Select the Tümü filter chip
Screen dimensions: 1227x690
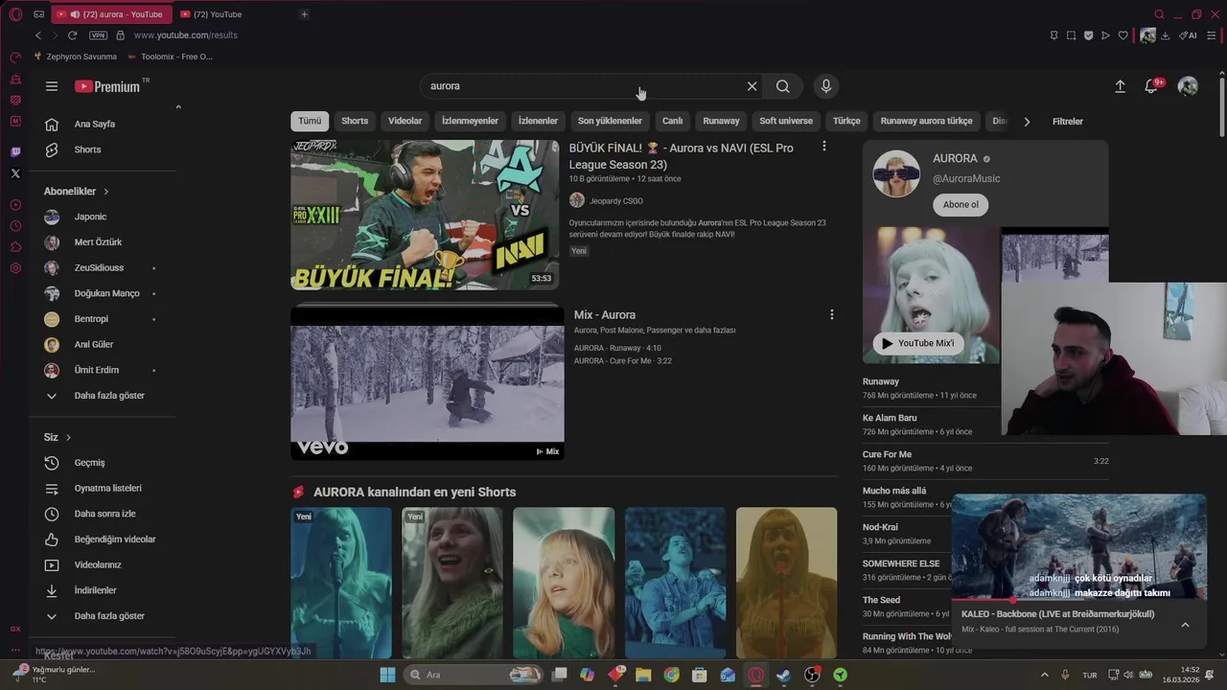(x=310, y=122)
